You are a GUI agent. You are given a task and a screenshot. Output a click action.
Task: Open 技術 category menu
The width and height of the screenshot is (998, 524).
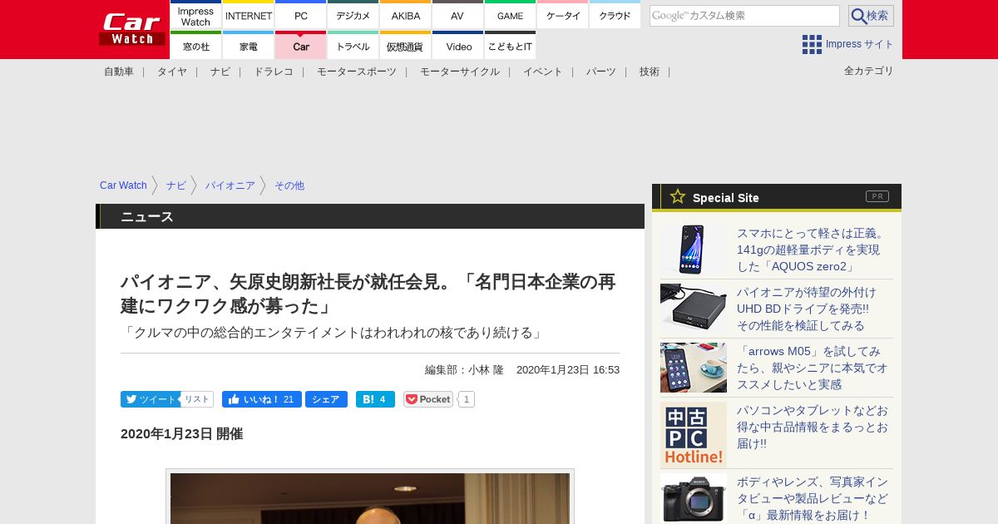650,72
